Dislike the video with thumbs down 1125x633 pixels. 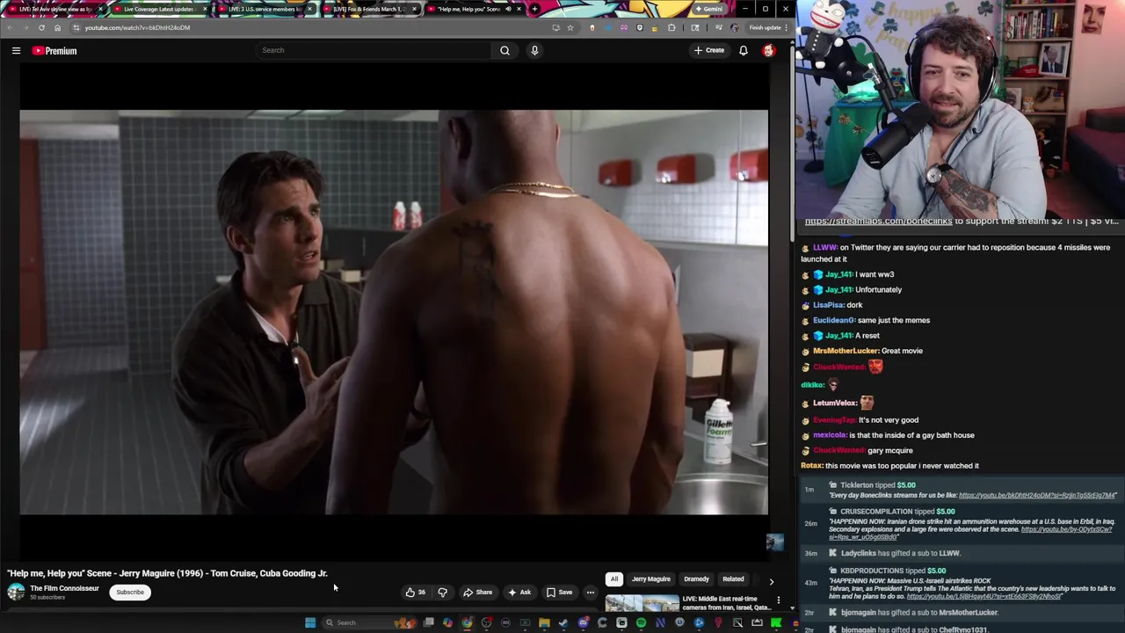click(442, 592)
